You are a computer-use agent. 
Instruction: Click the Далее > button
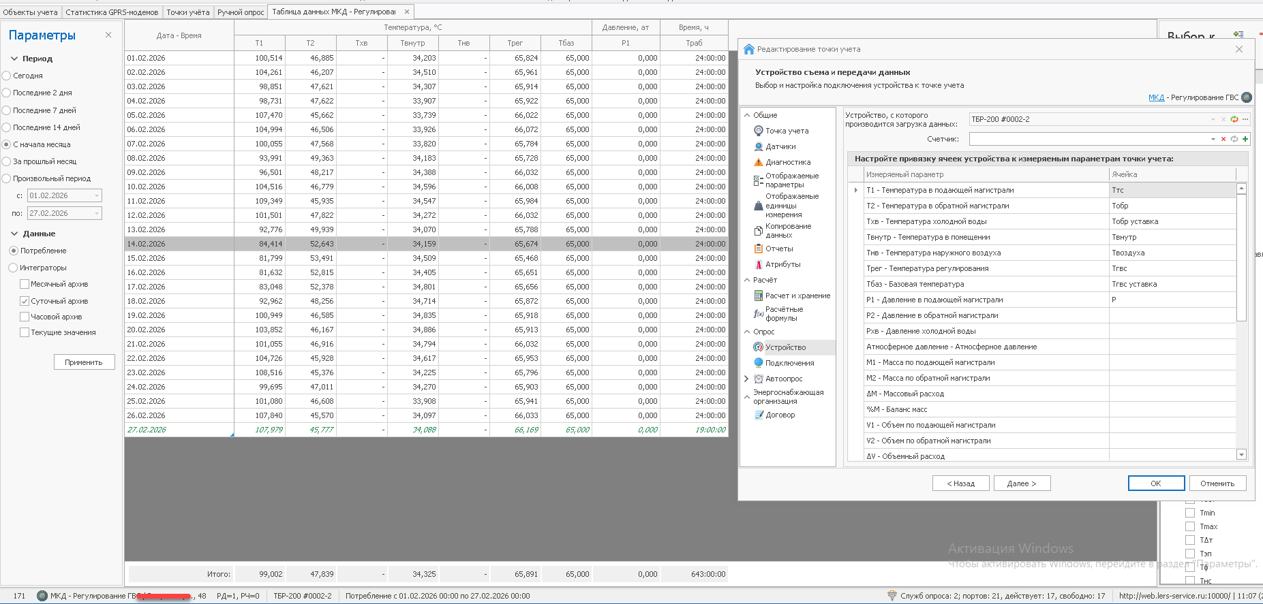1021,483
